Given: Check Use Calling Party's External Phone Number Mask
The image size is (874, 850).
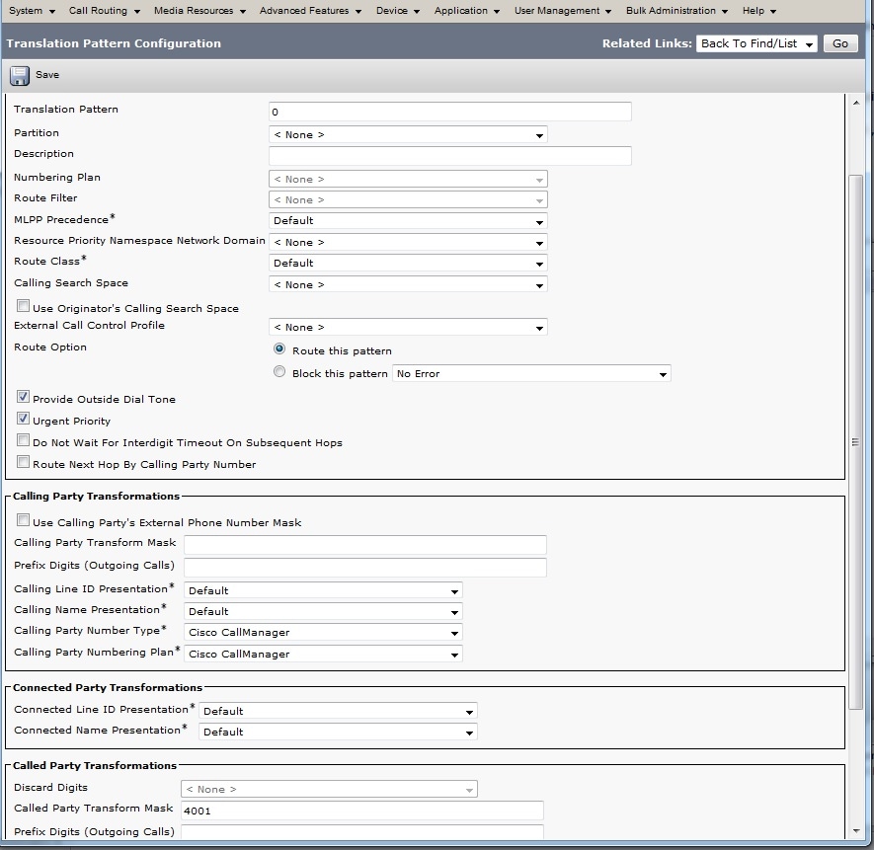Looking at the screenshot, I should 23,520.
